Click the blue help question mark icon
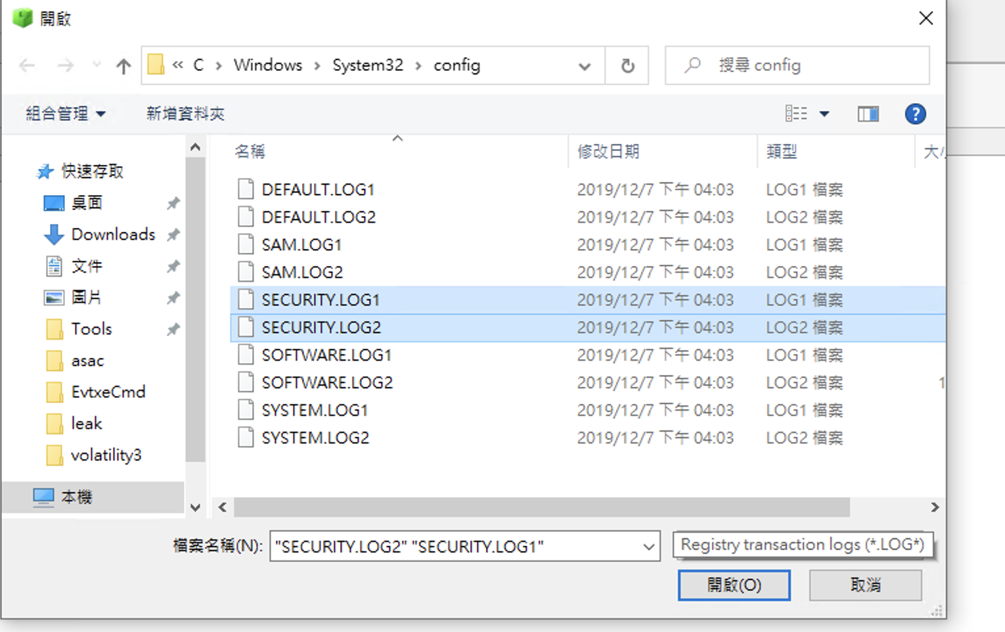Image resolution: width=1005 pixels, height=632 pixels. [x=914, y=114]
